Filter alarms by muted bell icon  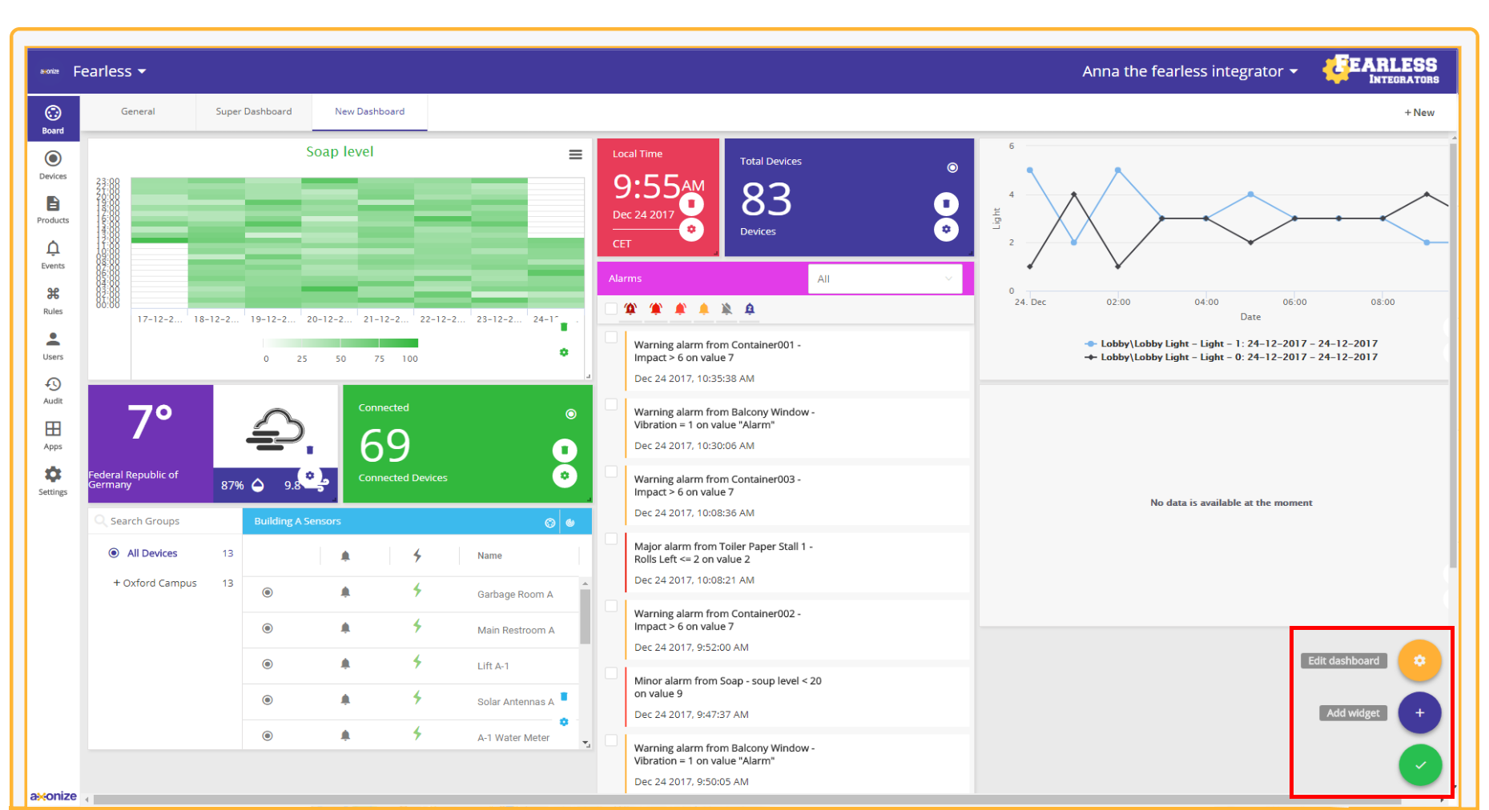(726, 309)
